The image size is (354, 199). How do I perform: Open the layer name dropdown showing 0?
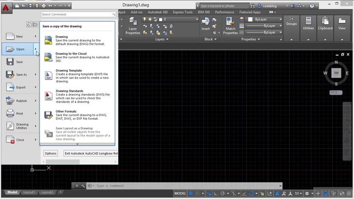[x=170, y=20]
